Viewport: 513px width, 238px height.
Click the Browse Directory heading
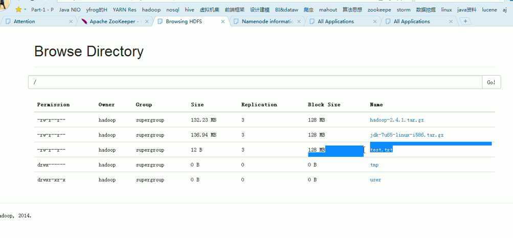[88, 52]
